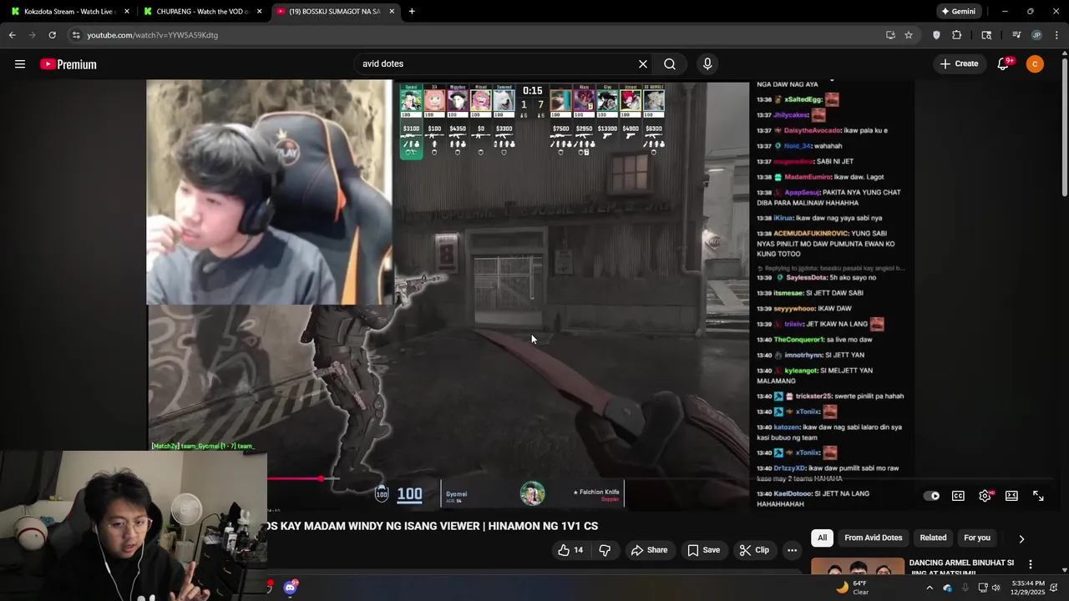Select the All filter chip
Screen dimensions: 1069x601
pos(823,538)
